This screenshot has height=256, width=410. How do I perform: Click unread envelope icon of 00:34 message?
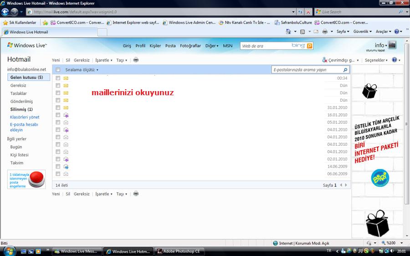66,78
